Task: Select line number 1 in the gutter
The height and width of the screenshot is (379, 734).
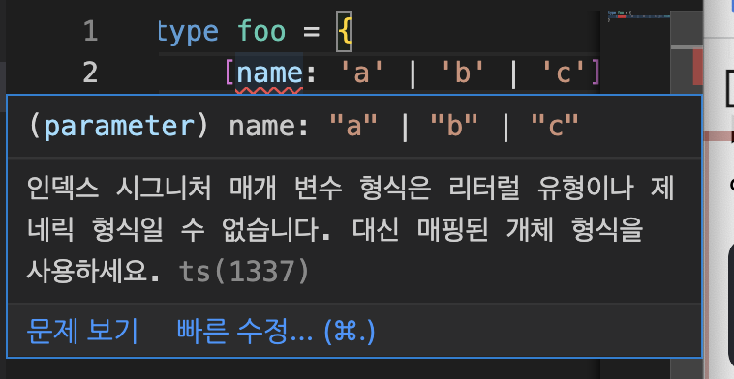Action: click(x=90, y=32)
